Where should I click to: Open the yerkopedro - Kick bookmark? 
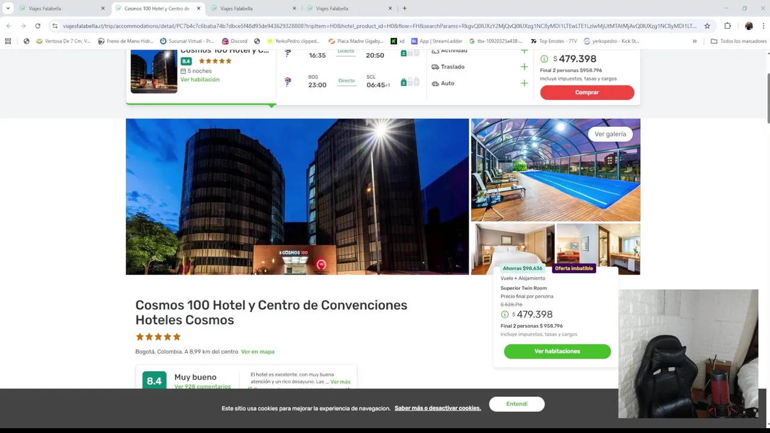611,41
